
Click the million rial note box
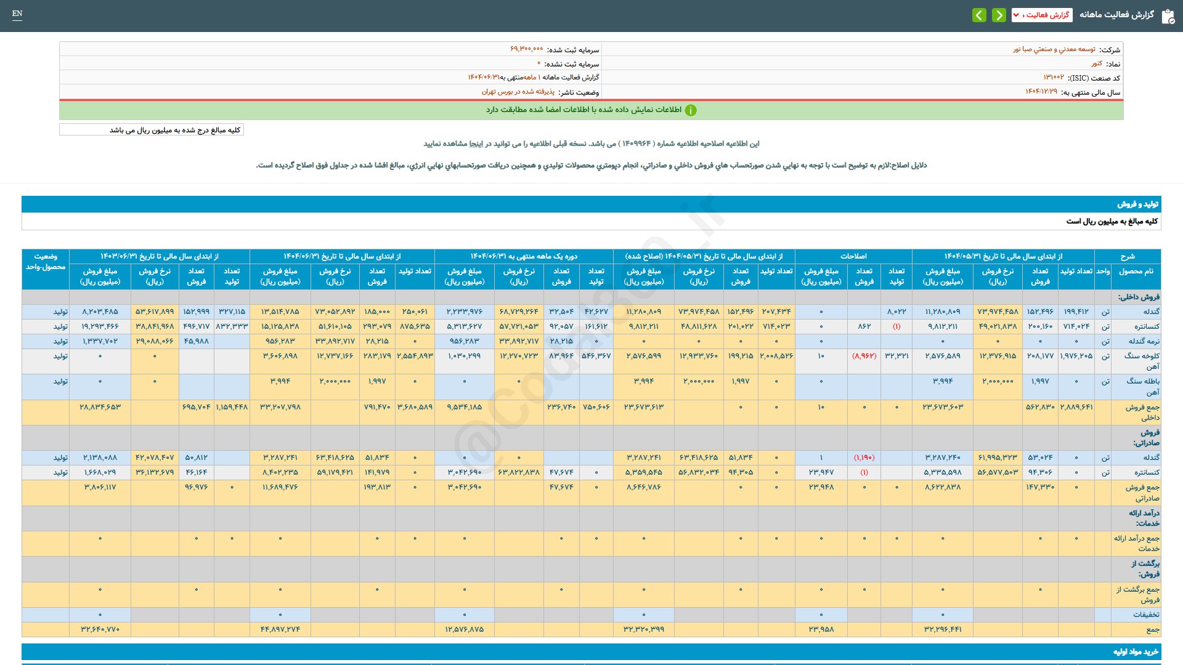pyautogui.click(x=152, y=130)
